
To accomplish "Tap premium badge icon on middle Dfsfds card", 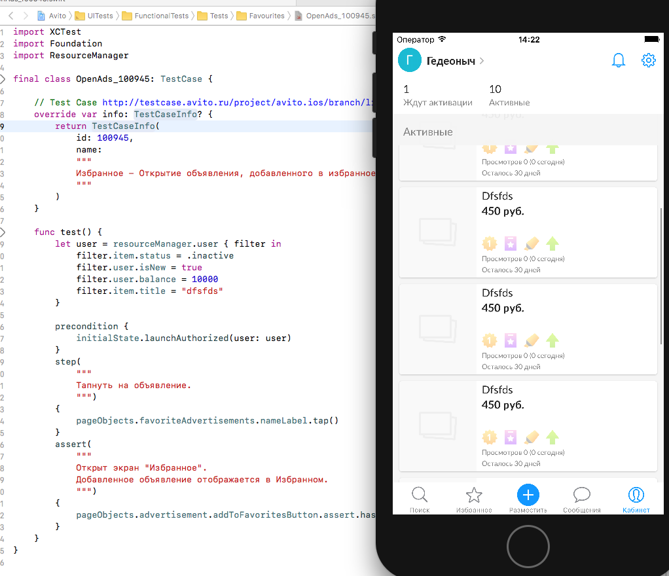I will [x=490, y=340].
